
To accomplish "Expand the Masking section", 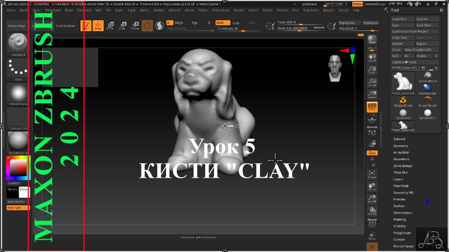I will click(x=400, y=219).
